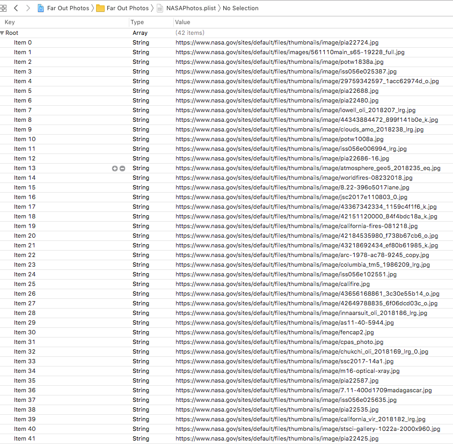Click the worldfires-08232018.jpg URL

[x=294, y=178]
